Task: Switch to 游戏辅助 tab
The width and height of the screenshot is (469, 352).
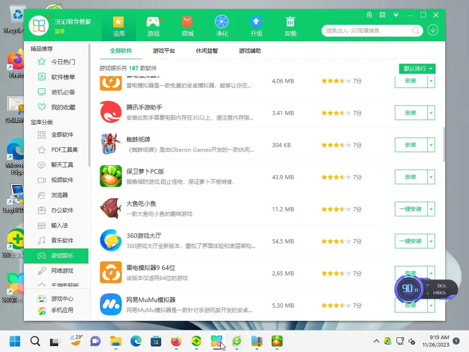Action: tap(250, 51)
